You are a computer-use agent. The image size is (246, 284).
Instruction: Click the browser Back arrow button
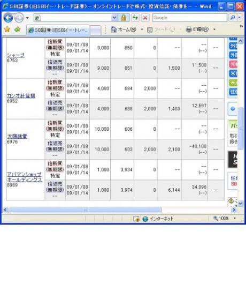pos(8,18)
